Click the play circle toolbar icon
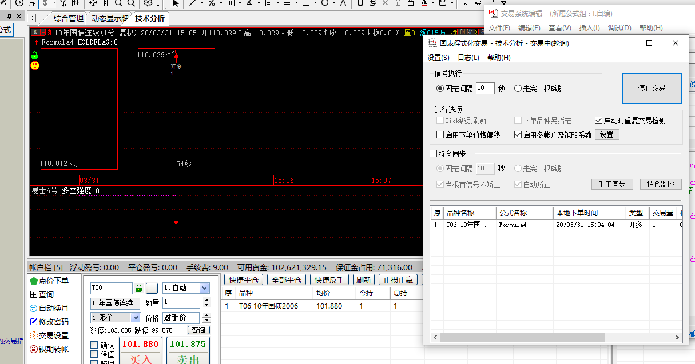This screenshot has width=695, height=364. click(x=20, y=3)
